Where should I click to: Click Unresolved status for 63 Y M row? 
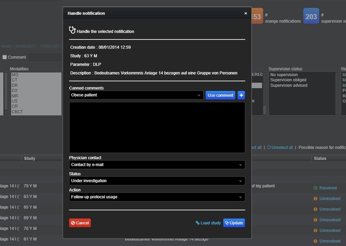[x=330, y=198]
